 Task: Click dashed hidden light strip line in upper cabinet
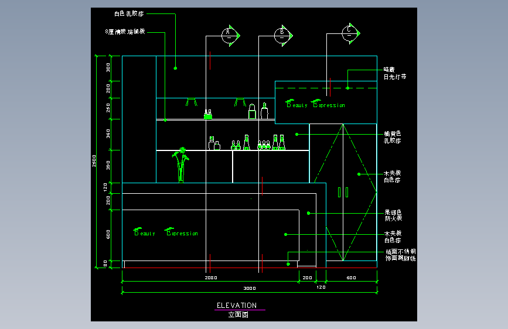(326, 88)
